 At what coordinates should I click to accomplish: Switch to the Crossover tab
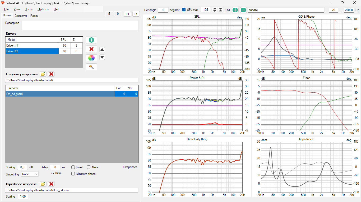tap(21, 16)
